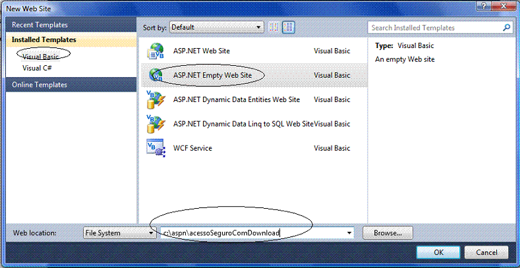Image resolution: width=520 pixels, height=268 pixels.
Task: Click the ASP.NET Empty Web Site icon
Action: click(x=156, y=75)
